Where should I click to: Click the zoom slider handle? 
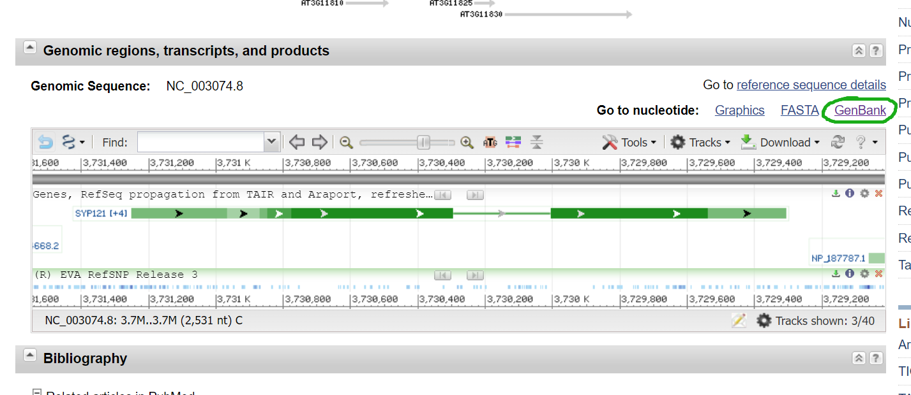point(423,142)
